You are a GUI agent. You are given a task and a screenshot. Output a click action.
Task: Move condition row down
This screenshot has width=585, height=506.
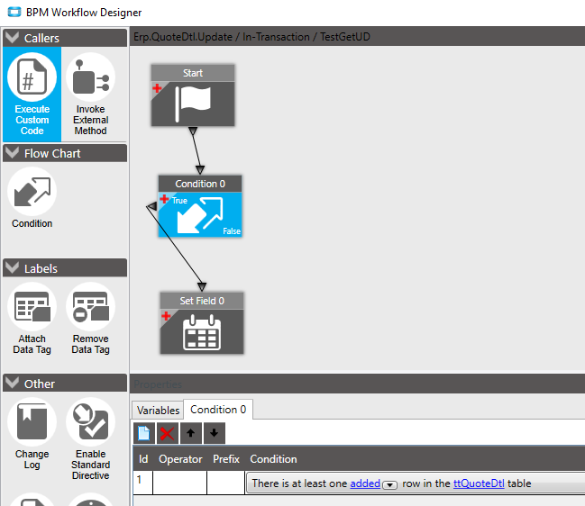[215, 433]
